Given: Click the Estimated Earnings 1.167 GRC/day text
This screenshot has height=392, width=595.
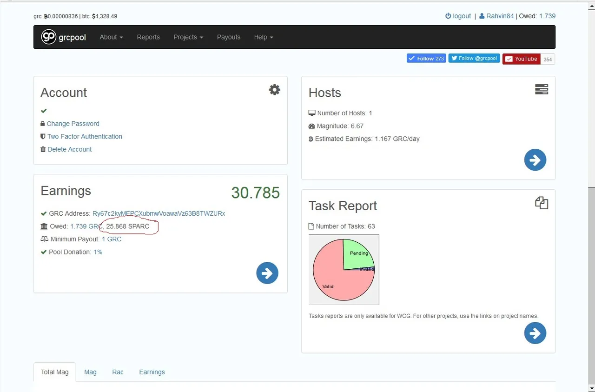Looking at the screenshot, I should [x=367, y=139].
